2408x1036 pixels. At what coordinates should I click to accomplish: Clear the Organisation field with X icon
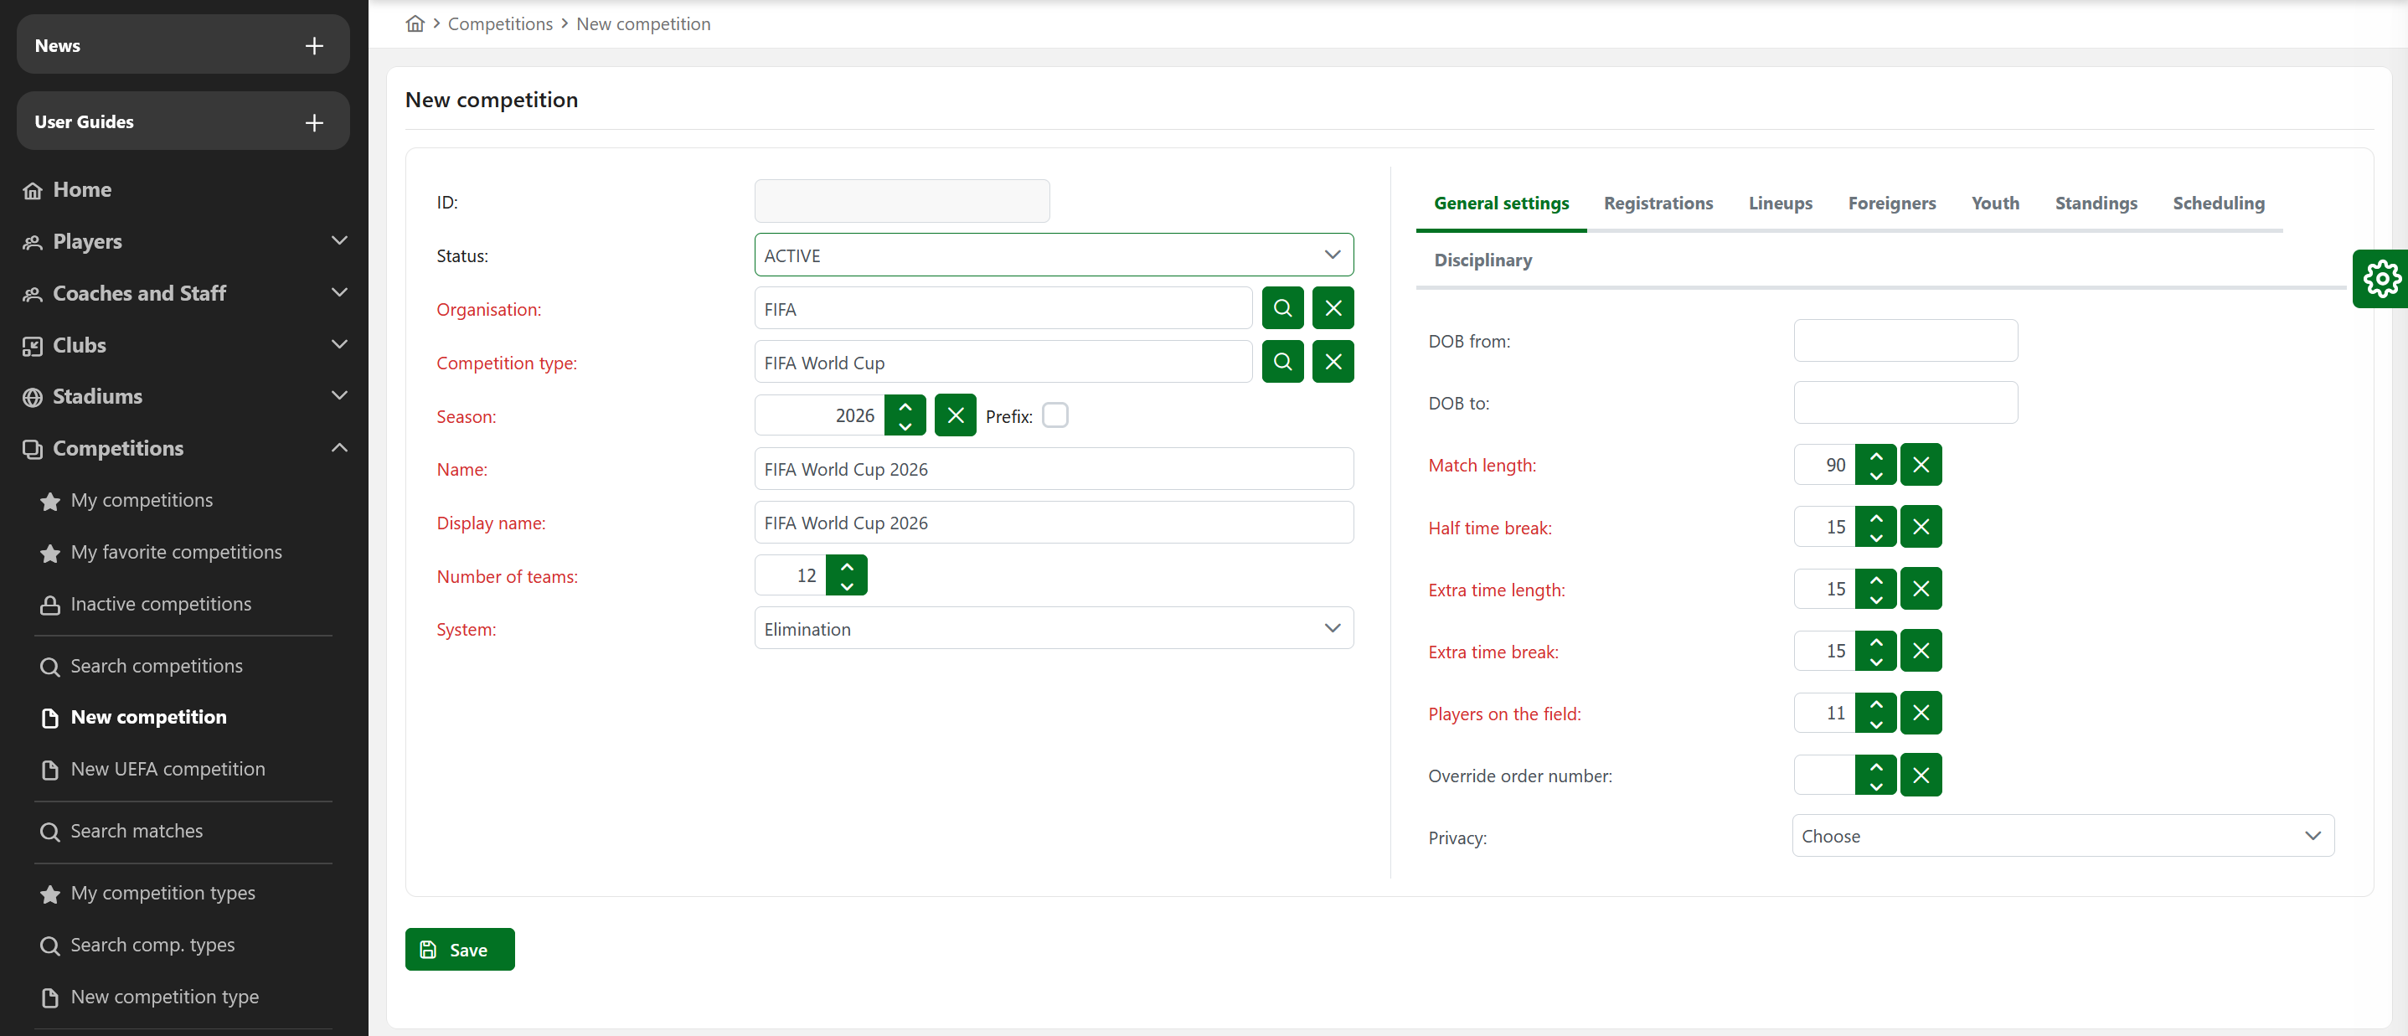(x=1333, y=308)
